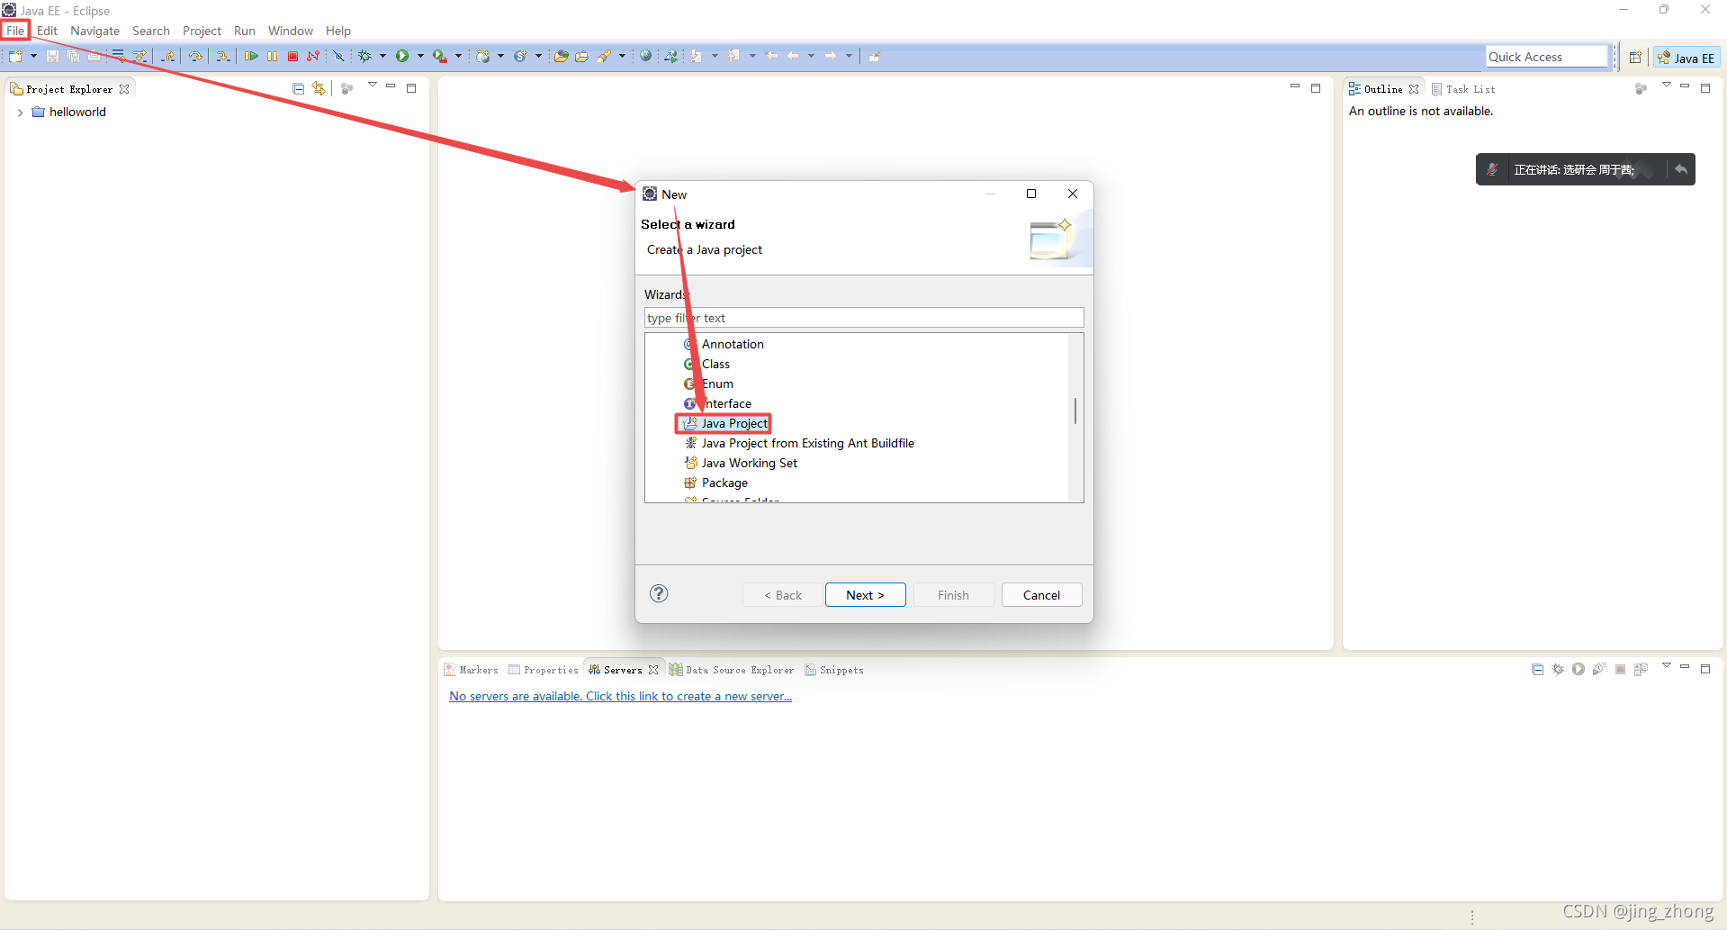
Task: Open the Project Explorer view menu triangle
Action: 372,86
